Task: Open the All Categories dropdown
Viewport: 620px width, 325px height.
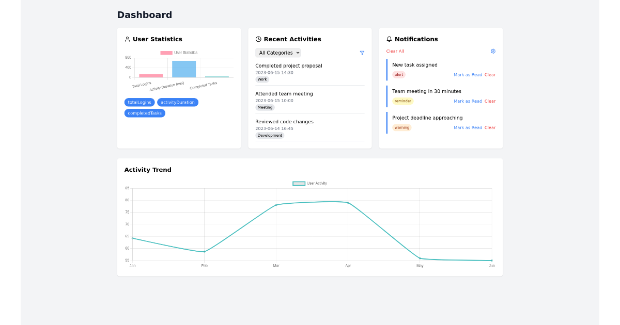Action: 278,53
